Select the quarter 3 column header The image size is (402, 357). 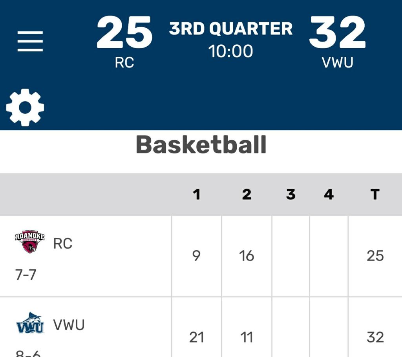pyautogui.click(x=291, y=194)
